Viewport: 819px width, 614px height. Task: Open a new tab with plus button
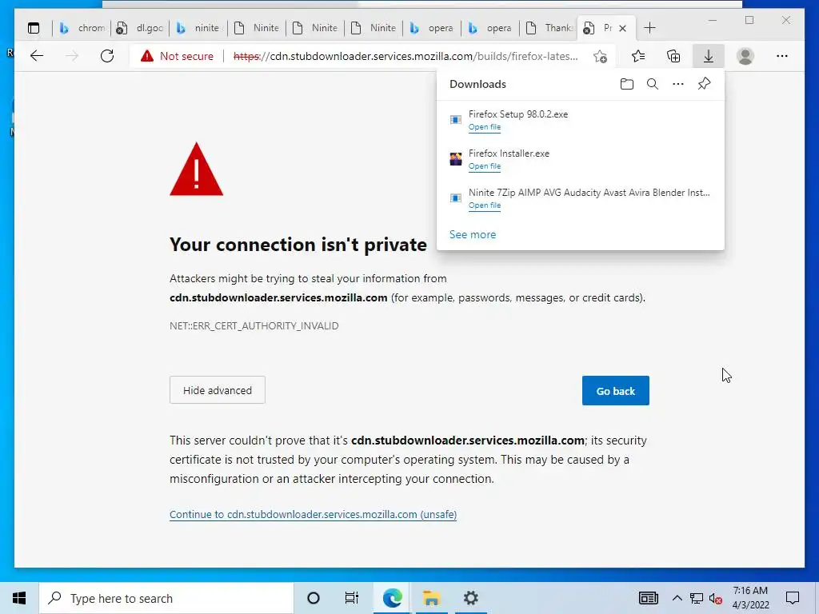(x=649, y=28)
